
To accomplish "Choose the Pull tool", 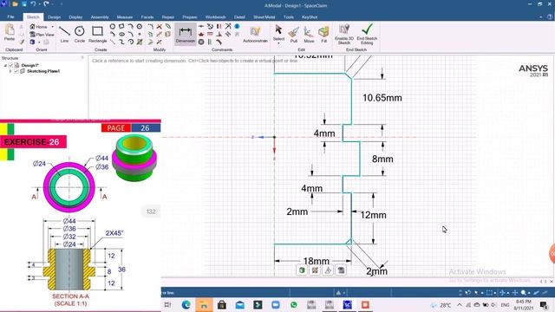I will click(293, 35).
